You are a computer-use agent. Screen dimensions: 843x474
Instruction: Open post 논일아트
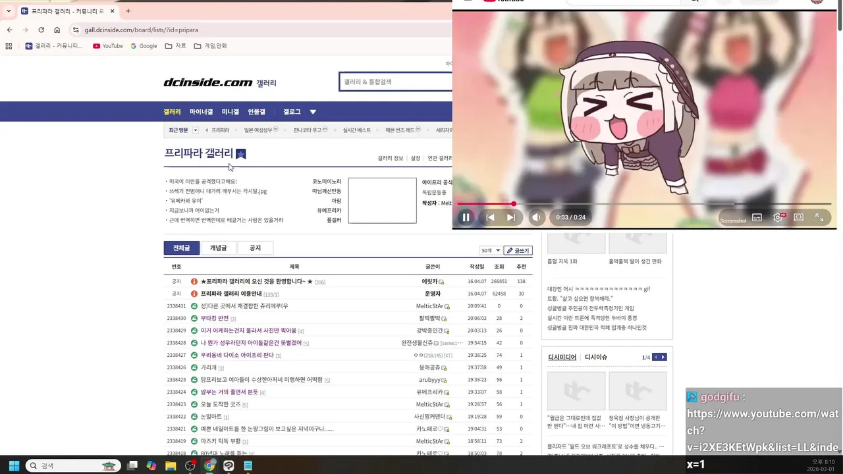[211, 417]
